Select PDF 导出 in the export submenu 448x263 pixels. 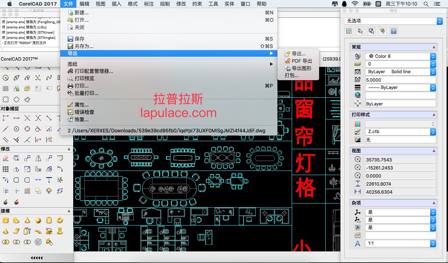[x=298, y=61]
